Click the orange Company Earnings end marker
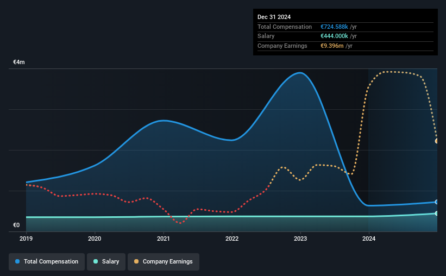Screen dimensions: 446x276 tap(436, 141)
